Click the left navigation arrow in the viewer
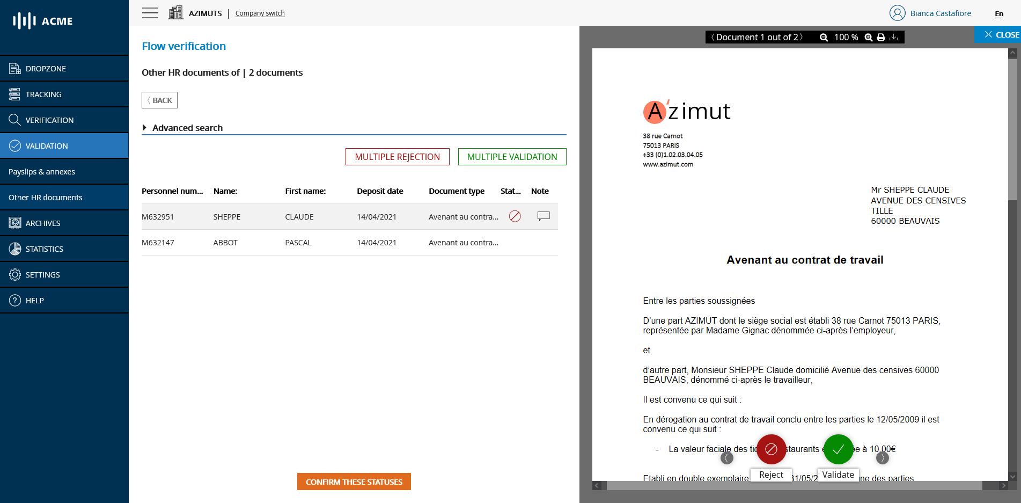Image resolution: width=1021 pixels, height=503 pixels. click(728, 458)
